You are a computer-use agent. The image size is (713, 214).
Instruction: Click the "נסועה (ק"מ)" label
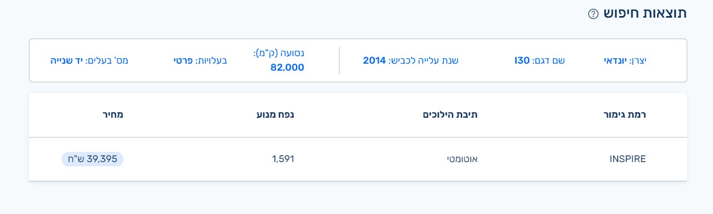pos(278,53)
